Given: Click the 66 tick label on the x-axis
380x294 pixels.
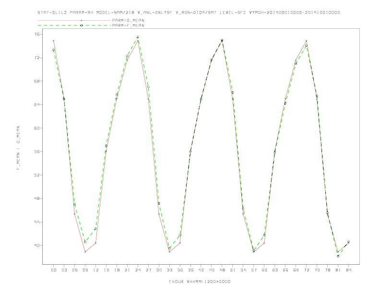Looking at the screenshot, I should coord(285,270).
